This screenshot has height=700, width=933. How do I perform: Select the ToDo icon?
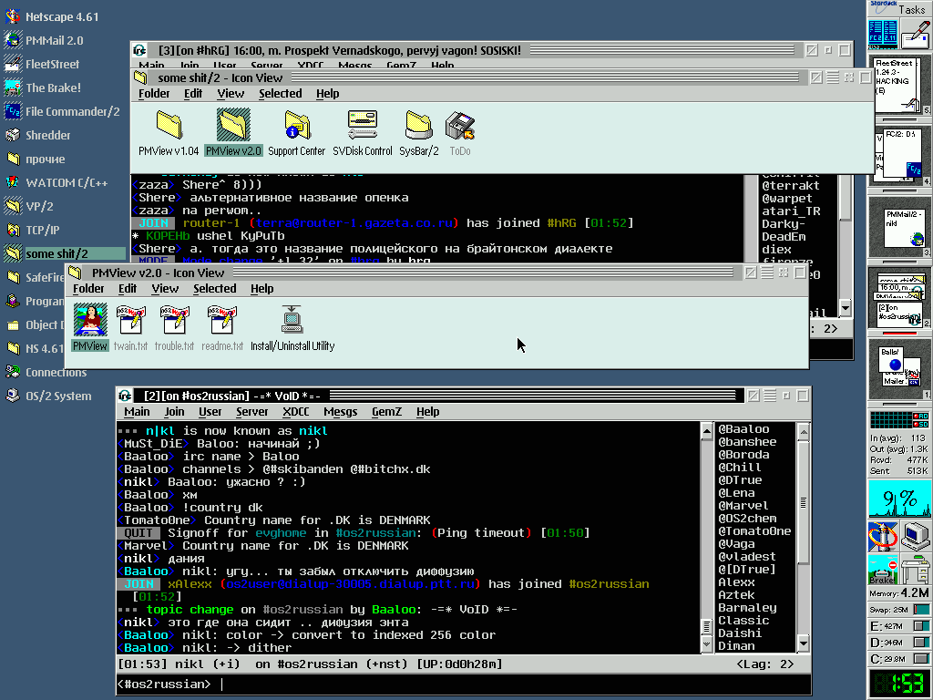[460, 133]
